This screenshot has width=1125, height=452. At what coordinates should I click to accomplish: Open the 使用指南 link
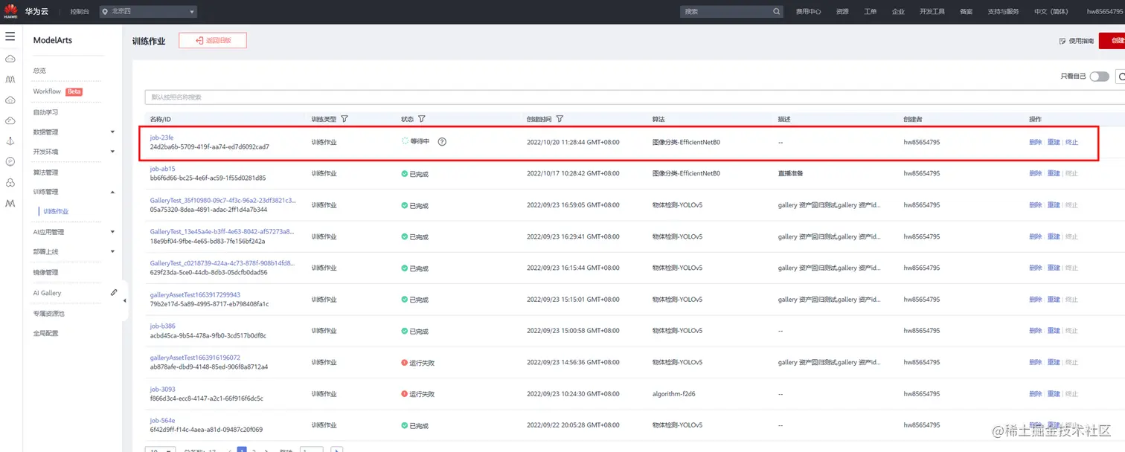coord(1081,41)
